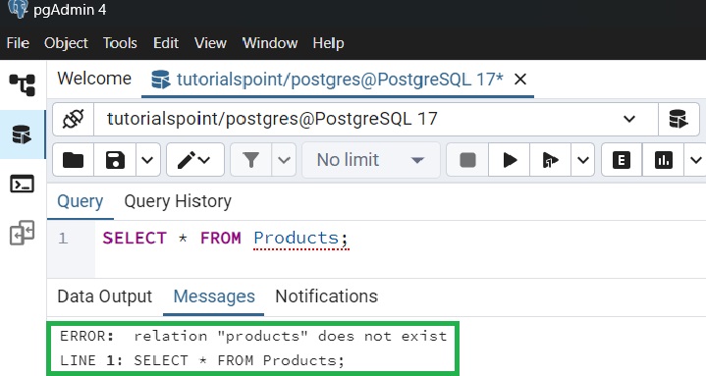Open the Edit menu
Screen dimensions: 706x376
pos(166,43)
